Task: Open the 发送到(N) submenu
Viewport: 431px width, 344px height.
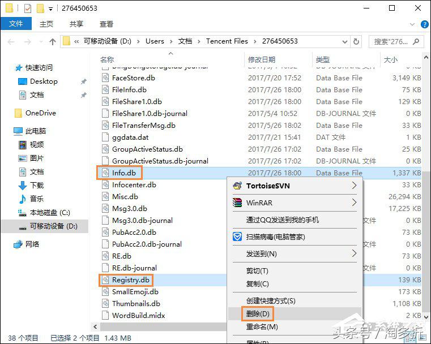Action: [295, 253]
